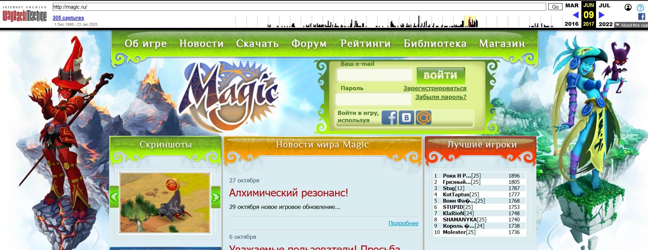Click Go button next to URL
648x250 pixels.
pyautogui.click(x=555, y=7)
